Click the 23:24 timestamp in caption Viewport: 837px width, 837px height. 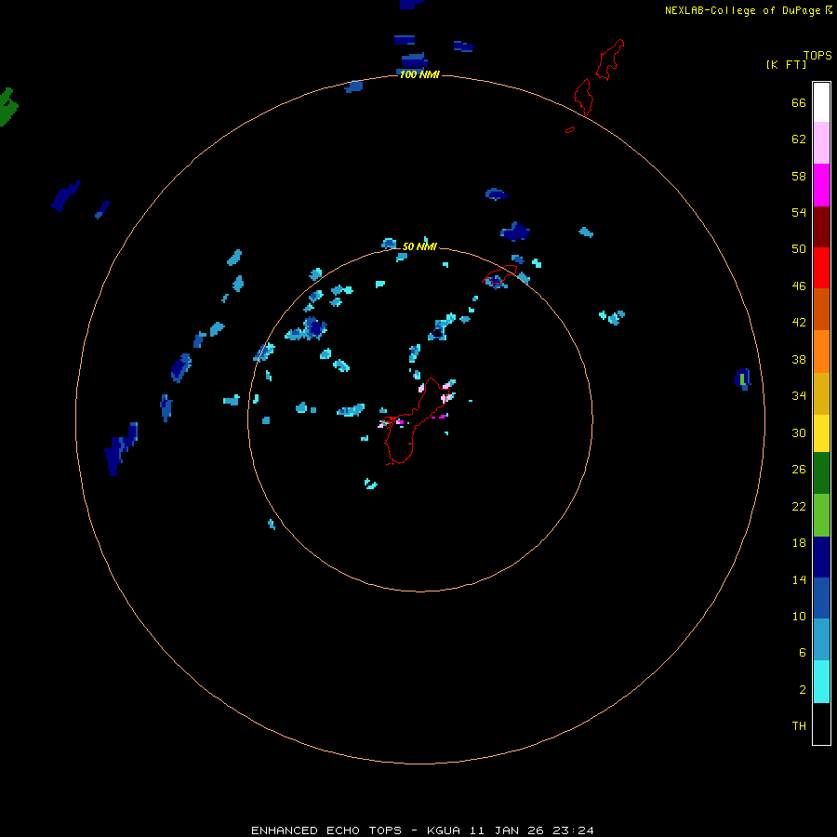pyautogui.click(x=572, y=830)
